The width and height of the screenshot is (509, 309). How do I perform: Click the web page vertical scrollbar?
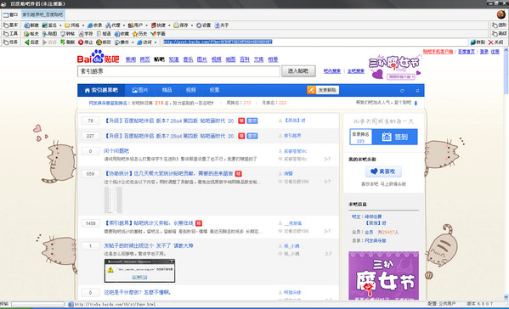pyautogui.click(x=506, y=173)
